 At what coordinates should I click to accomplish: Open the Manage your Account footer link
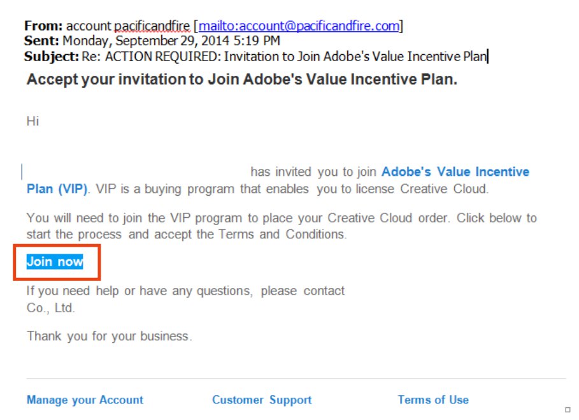pyautogui.click(x=85, y=400)
